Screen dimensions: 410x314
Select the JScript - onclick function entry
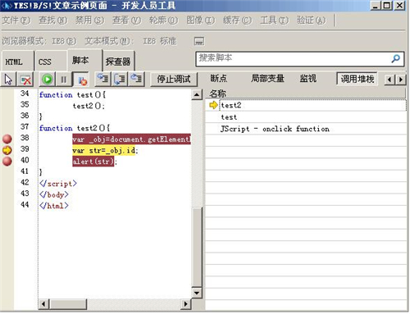pos(306,129)
